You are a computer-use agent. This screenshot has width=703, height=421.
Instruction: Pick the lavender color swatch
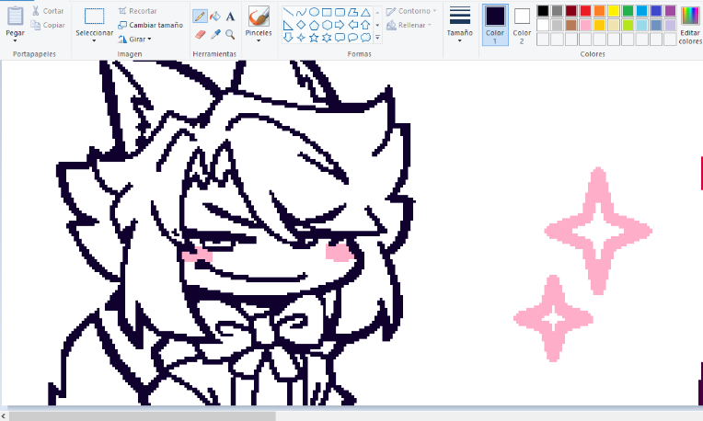670,25
